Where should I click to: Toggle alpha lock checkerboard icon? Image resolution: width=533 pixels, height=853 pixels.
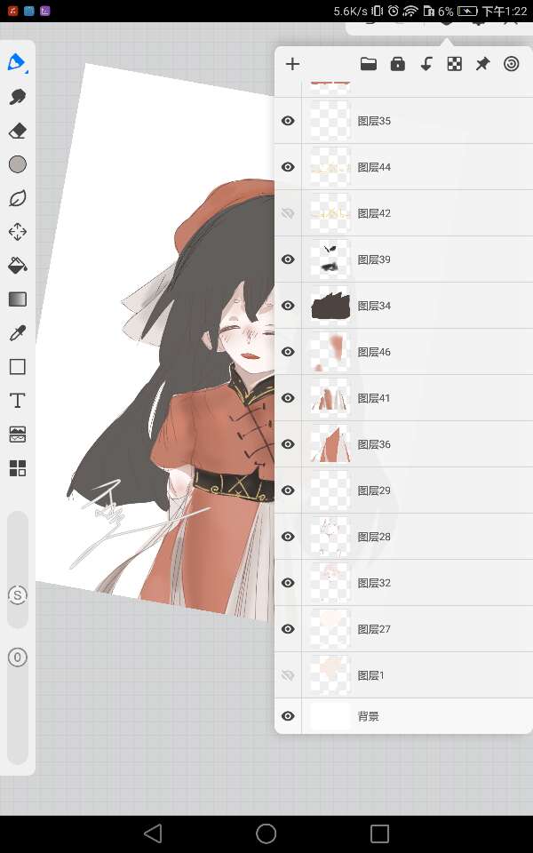454,64
